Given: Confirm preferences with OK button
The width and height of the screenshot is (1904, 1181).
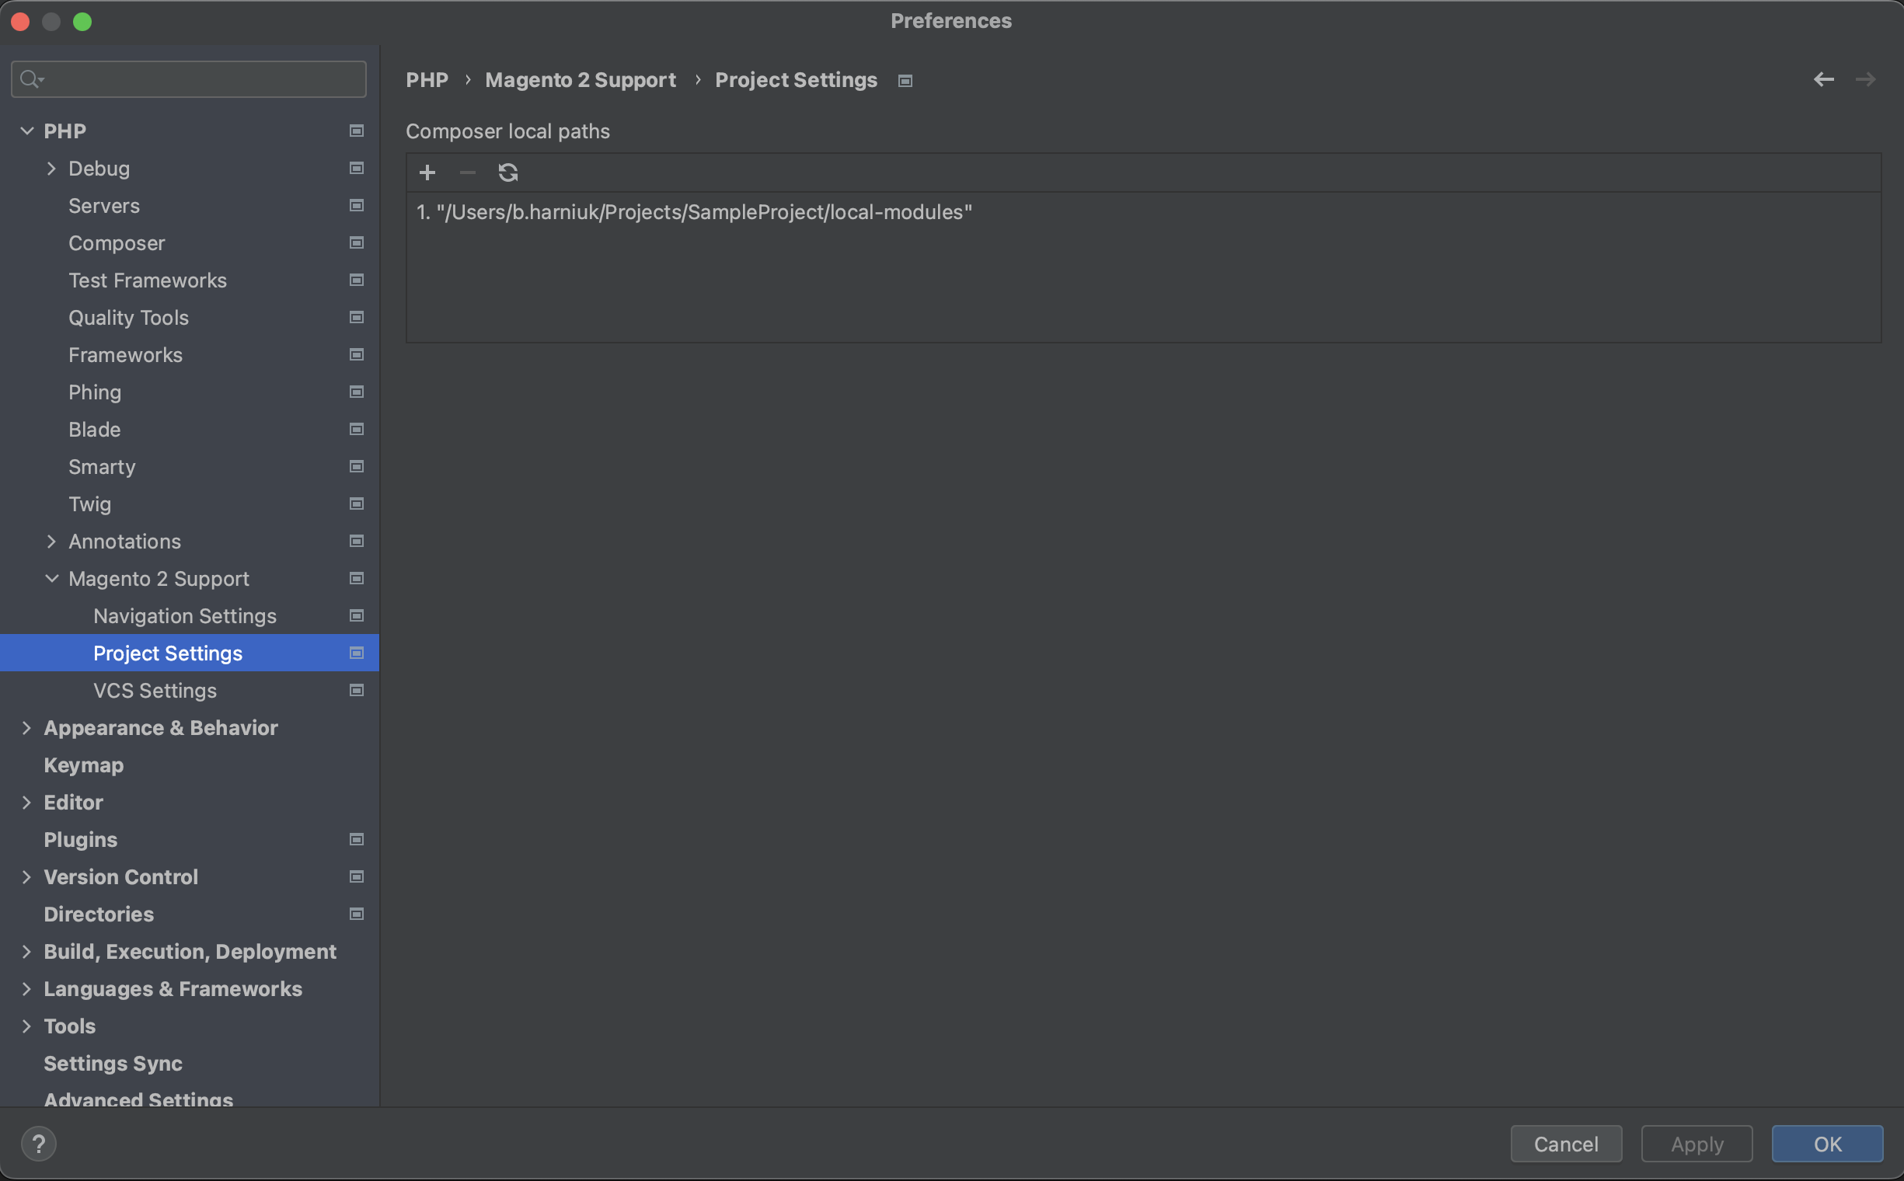Looking at the screenshot, I should click(1826, 1144).
